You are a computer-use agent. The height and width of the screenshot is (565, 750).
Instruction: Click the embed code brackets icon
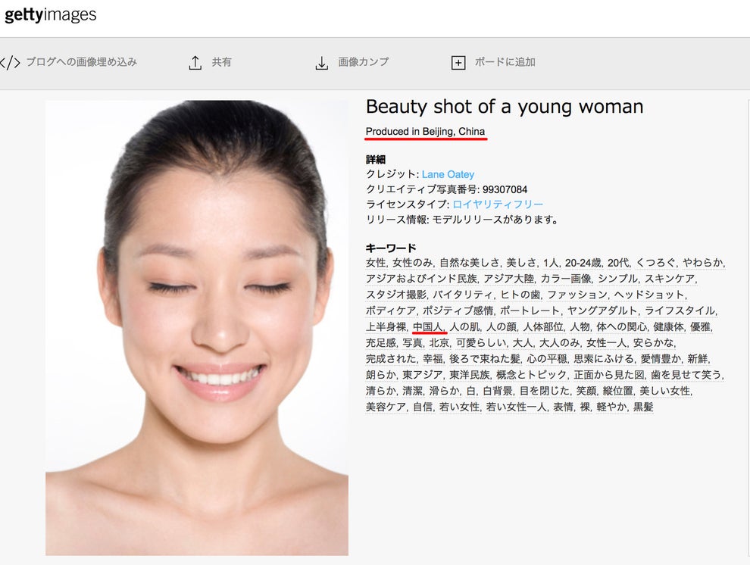point(10,63)
